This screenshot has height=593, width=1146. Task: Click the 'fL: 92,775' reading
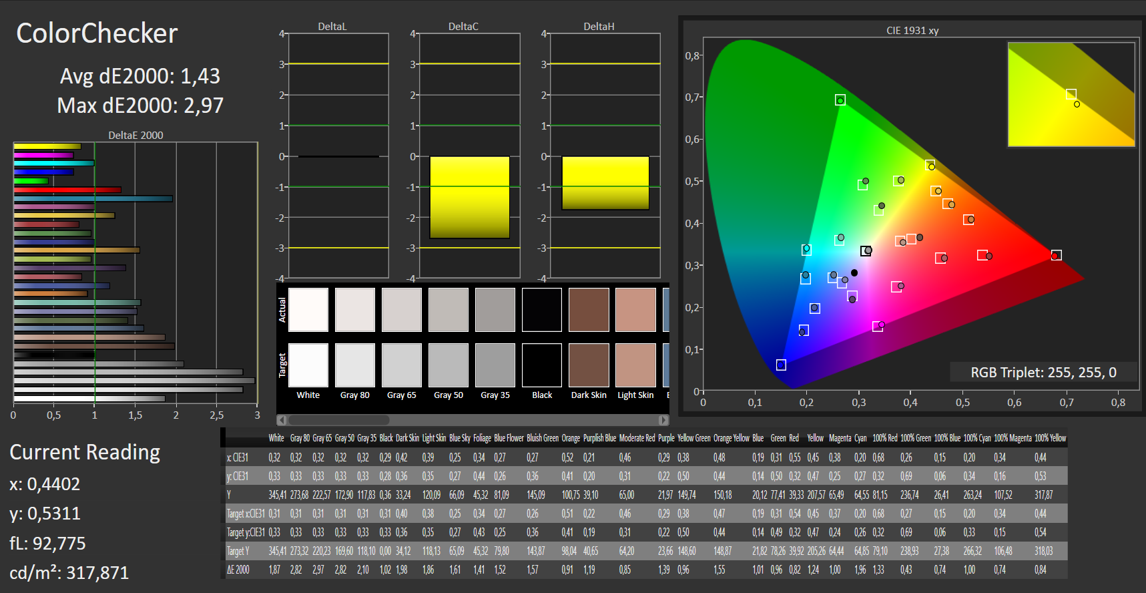(x=47, y=544)
